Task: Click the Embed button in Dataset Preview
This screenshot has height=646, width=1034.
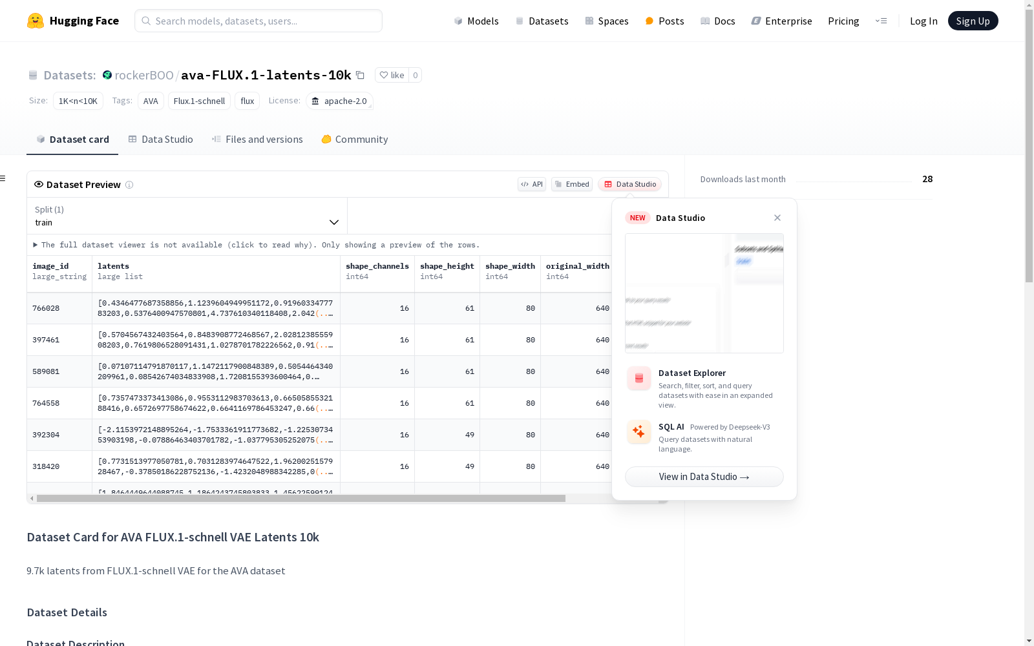Action: click(572, 184)
